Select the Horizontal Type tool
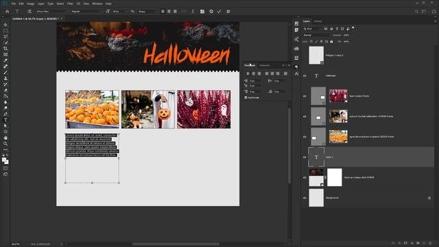This screenshot has width=439, height=247. 5,120
